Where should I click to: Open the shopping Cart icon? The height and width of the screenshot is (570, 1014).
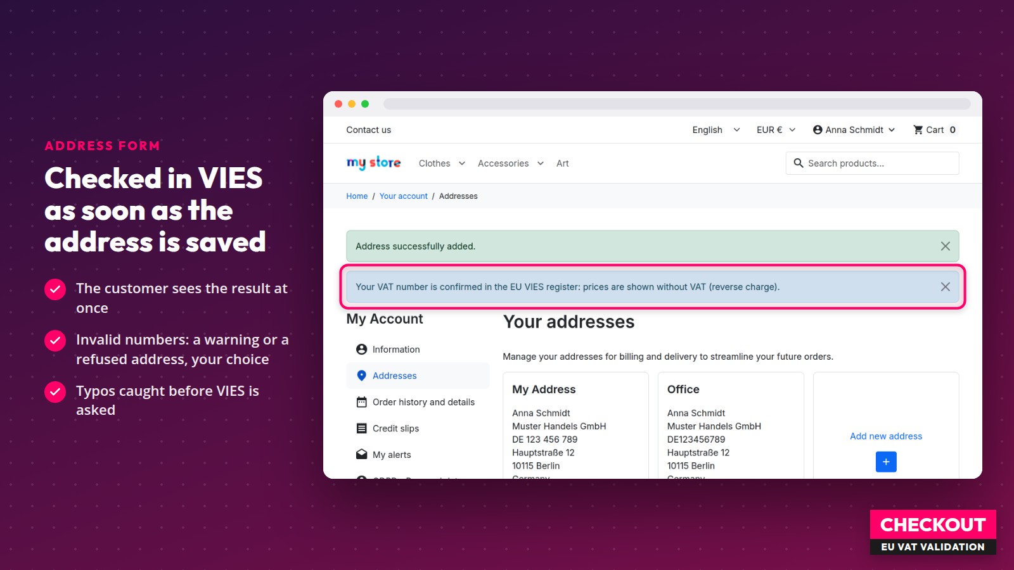[918, 130]
